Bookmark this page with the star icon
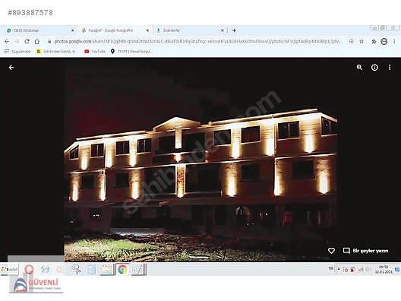Image resolution: width=401 pixels, height=301 pixels. (362, 42)
